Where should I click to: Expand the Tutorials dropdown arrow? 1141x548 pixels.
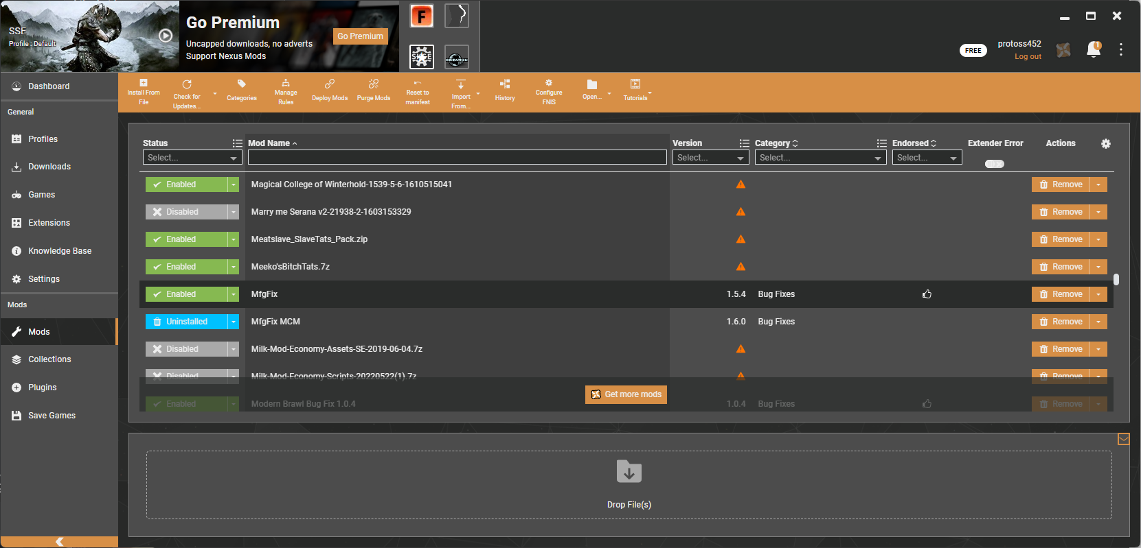point(650,93)
